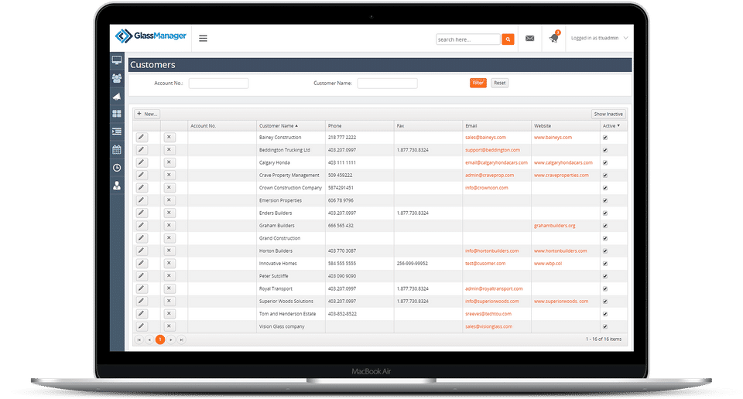This screenshot has height=399, width=743.
Task: Toggle Active checkbox for Calgary Honda
Action: (x=605, y=163)
